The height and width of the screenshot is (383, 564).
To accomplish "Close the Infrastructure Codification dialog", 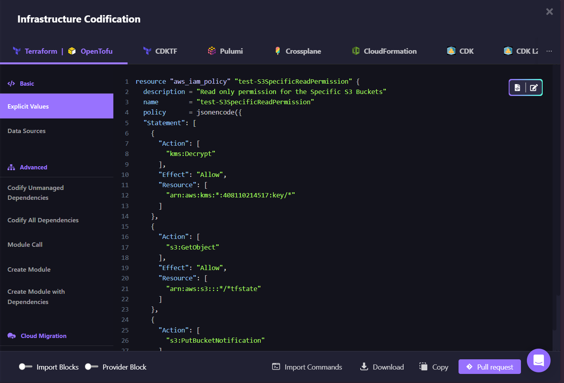I will click(x=549, y=11).
